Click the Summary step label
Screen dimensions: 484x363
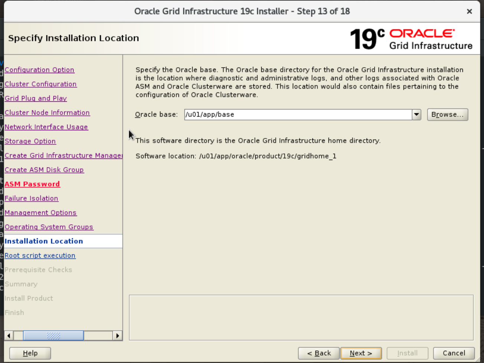[x=21, y=284]
